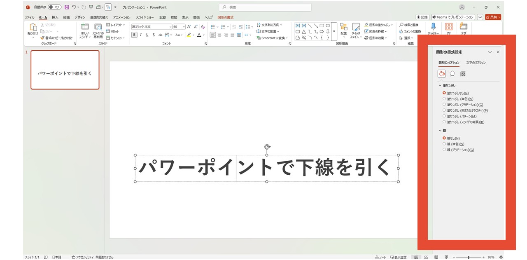
Task: Switch to Text Options (文字のオプション) tab
Action: (x=476, y=63)
